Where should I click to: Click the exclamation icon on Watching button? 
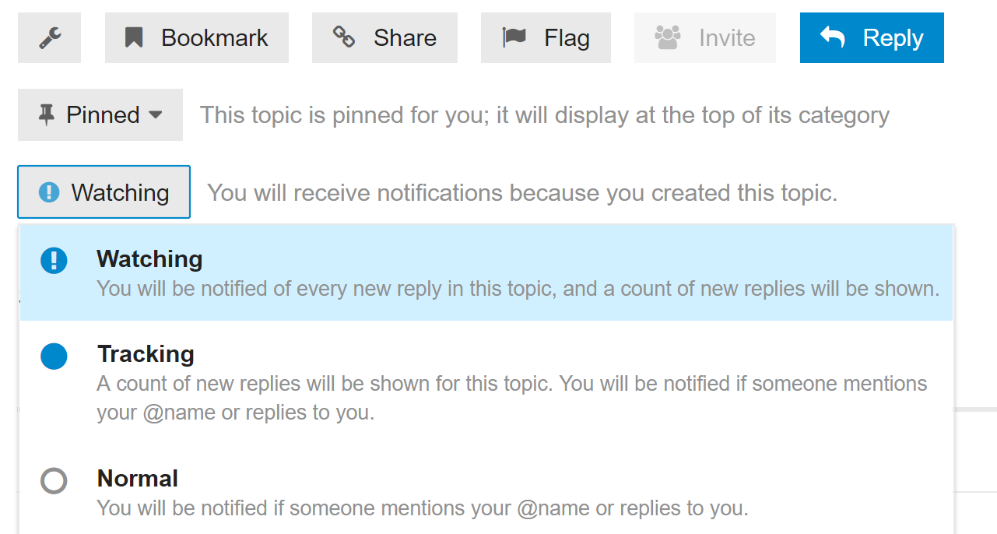tap(49, 192)
